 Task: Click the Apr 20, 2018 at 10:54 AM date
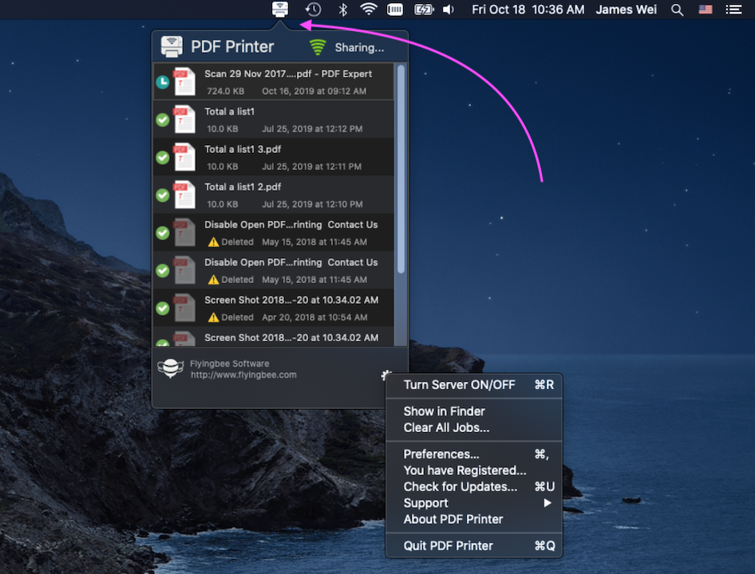click(314, 317)
